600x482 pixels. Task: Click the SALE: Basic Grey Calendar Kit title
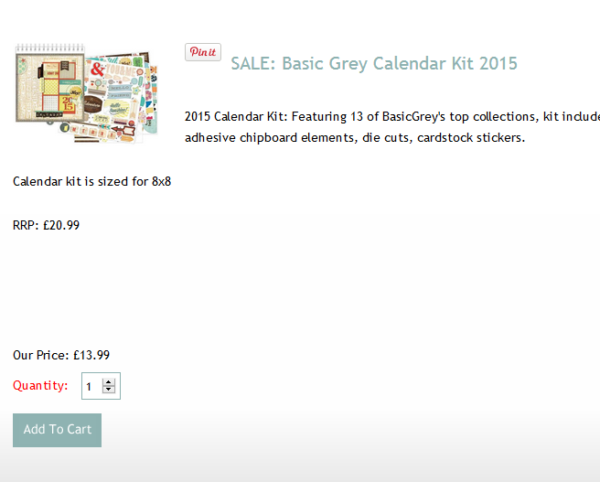373,63
